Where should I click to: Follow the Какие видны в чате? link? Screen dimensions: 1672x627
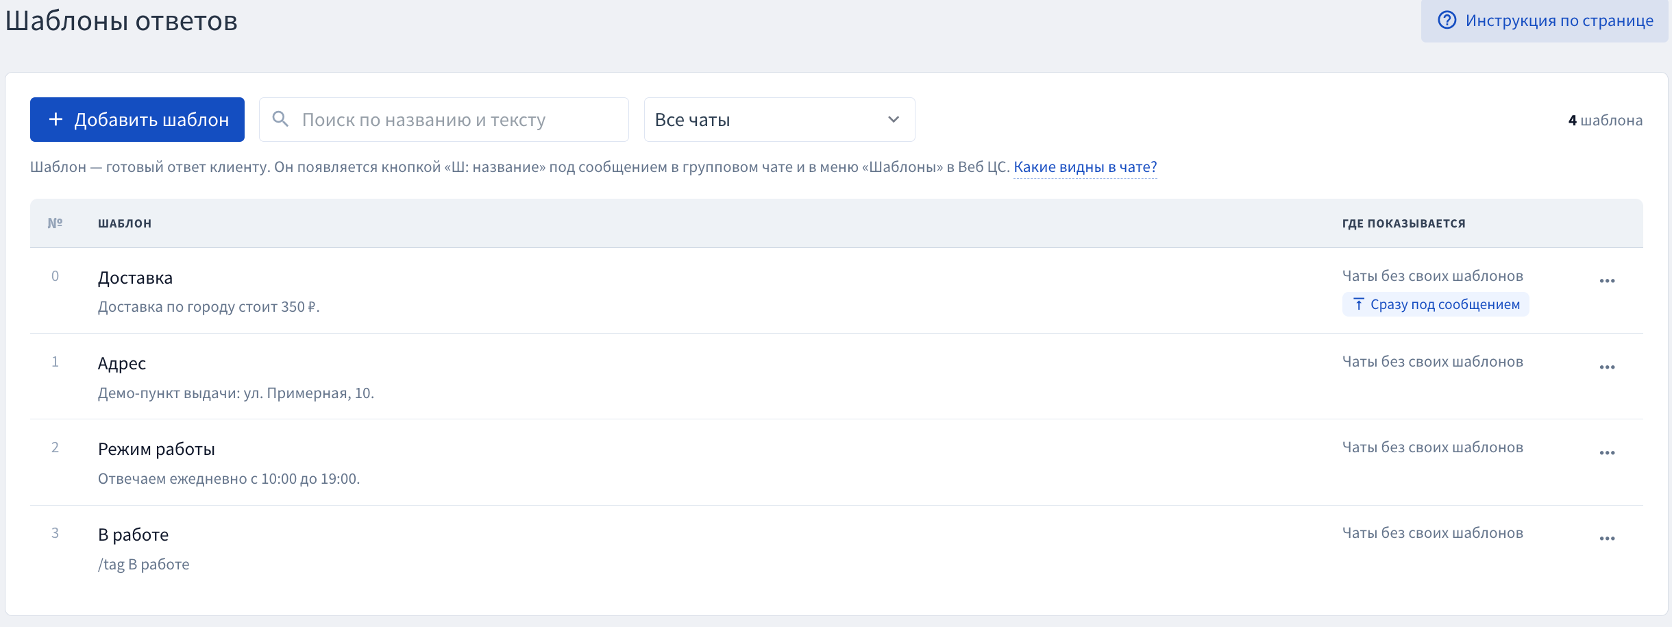pos(1085,167)
